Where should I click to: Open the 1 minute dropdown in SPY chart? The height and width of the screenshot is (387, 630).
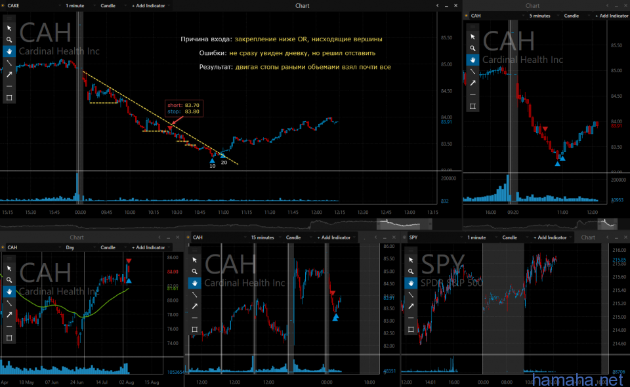pos(482,237)
